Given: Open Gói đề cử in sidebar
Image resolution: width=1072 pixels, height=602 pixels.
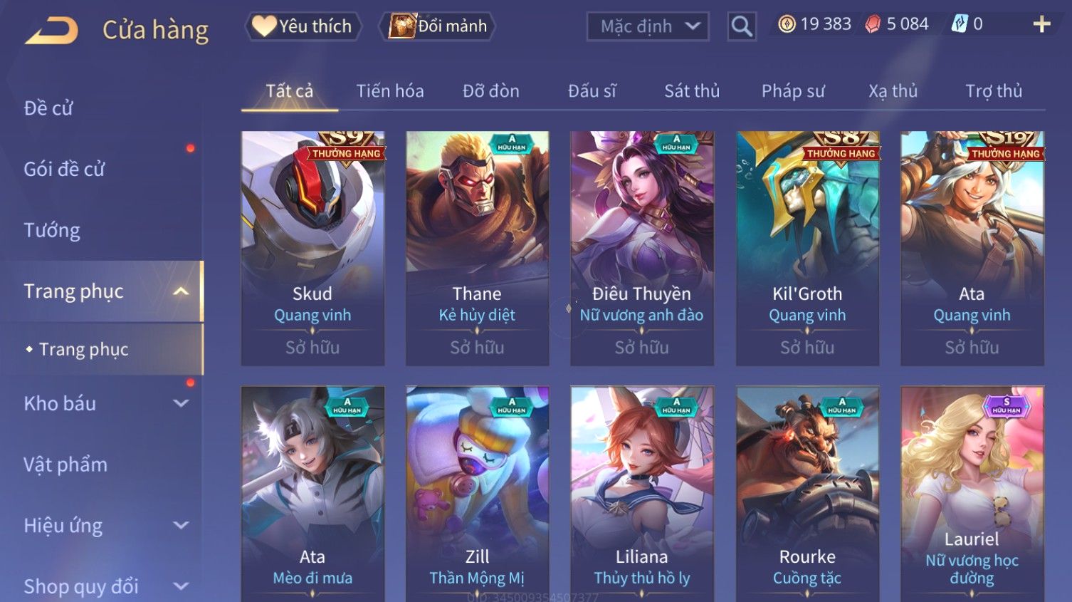Looking at the screenshot, I should click(64, 170).
